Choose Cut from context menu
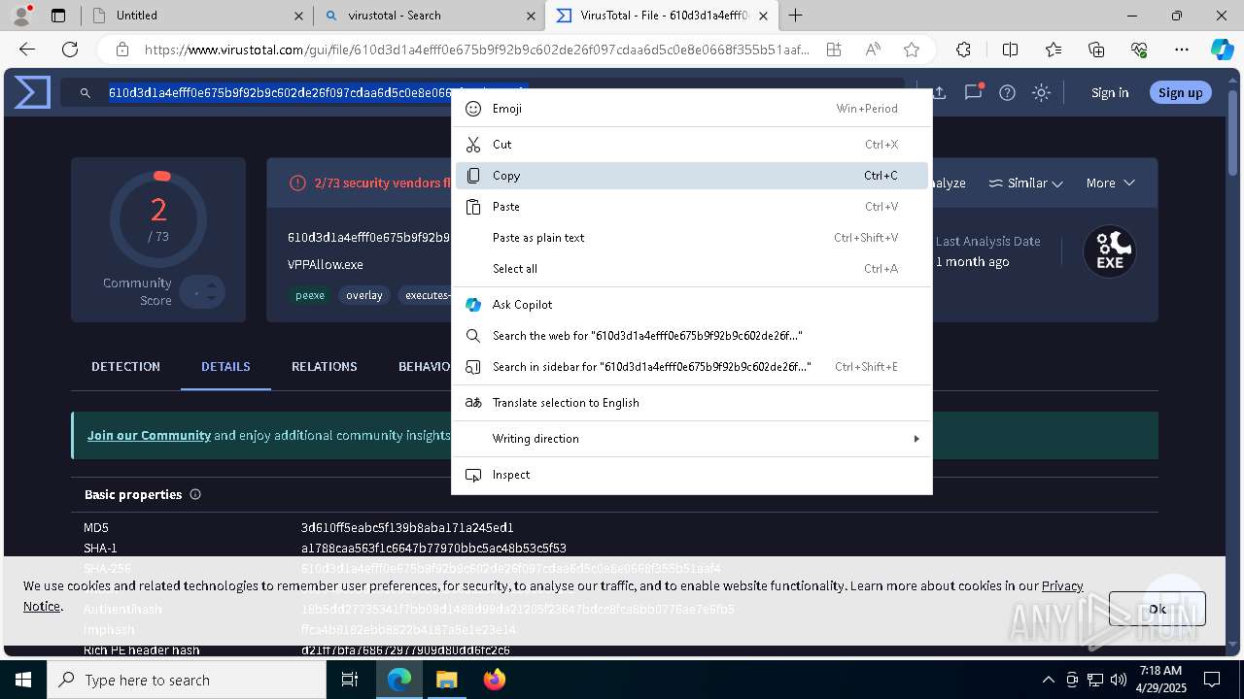Viewport: 1244px width, 699px height. point(692,145)
